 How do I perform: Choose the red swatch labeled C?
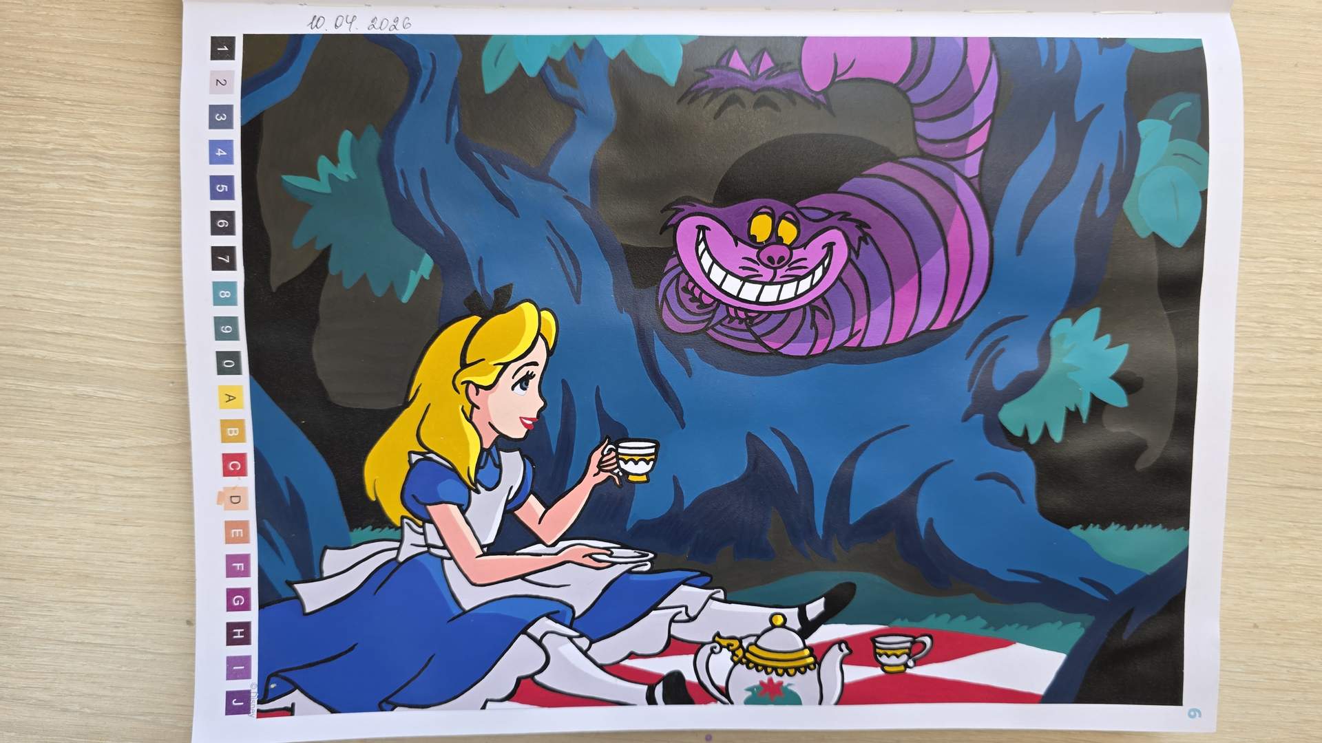click(234, 466)
